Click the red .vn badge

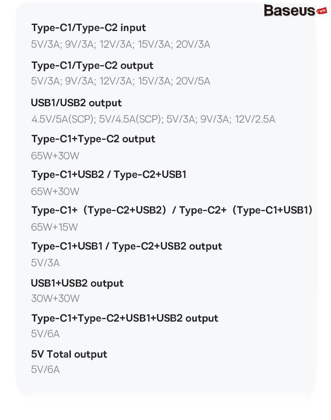pos(322,11)
